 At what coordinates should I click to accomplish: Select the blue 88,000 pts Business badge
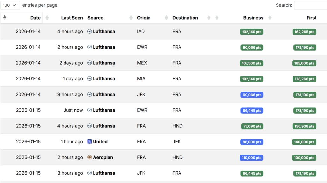(x=252, y=142)
